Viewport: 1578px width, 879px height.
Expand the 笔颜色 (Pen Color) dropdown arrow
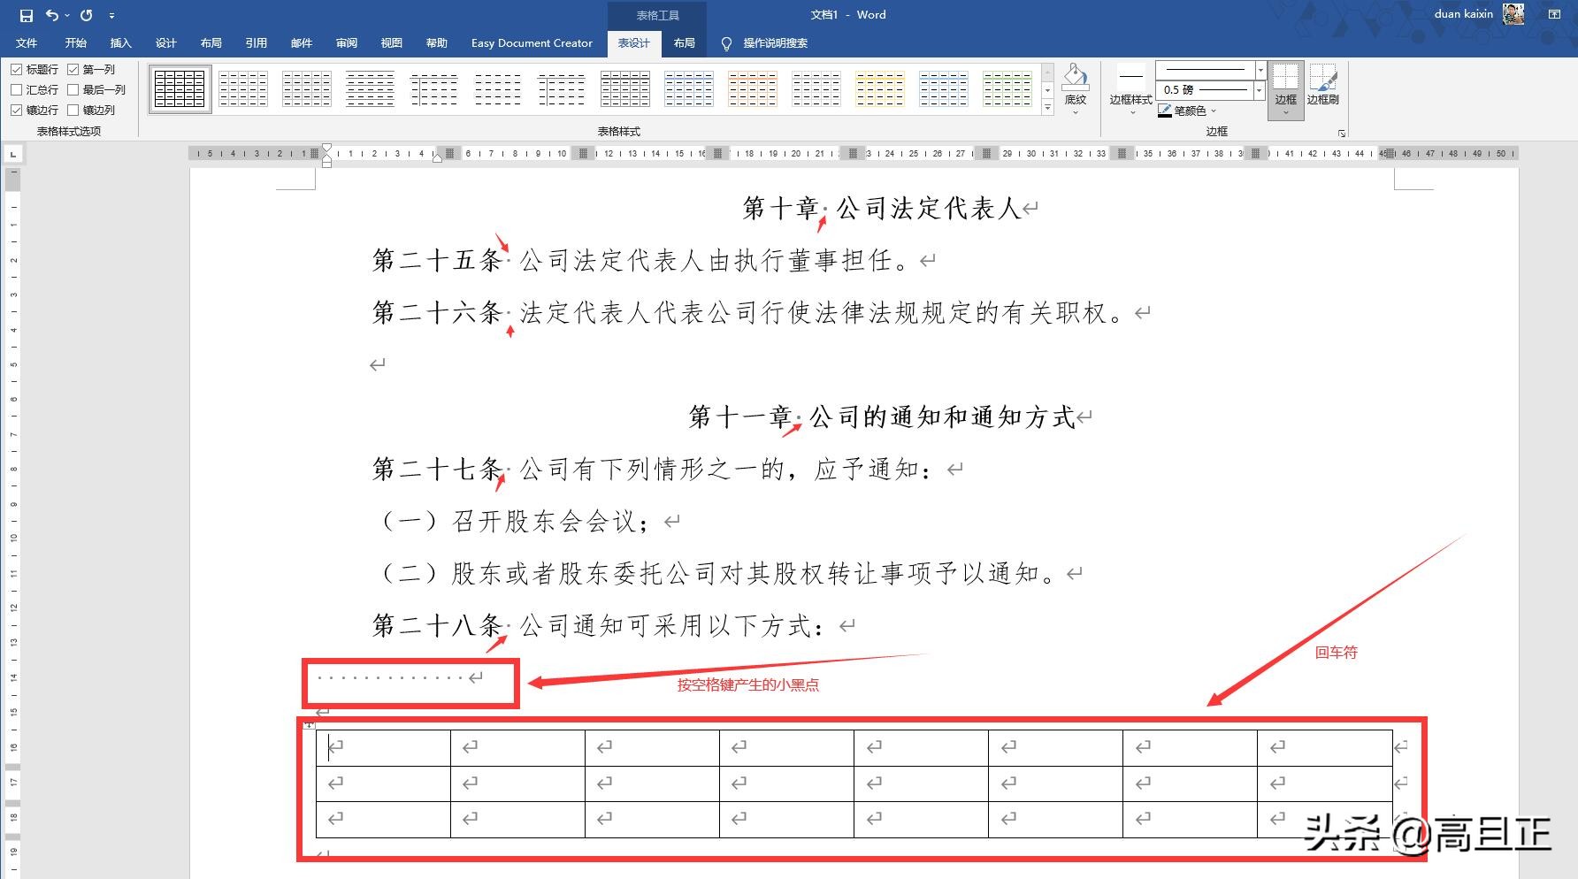pos(1214,111)
